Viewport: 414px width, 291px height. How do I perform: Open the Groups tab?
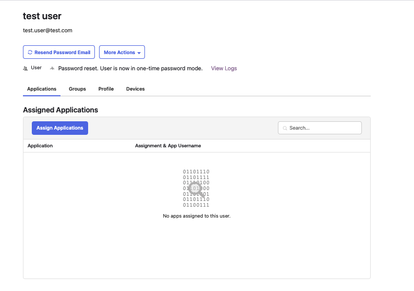coord(77,89)
